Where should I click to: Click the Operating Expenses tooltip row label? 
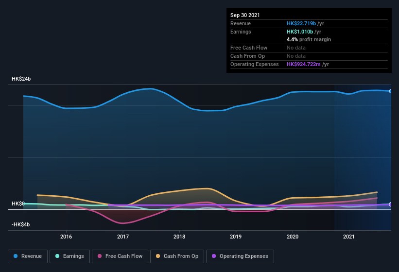255,64
